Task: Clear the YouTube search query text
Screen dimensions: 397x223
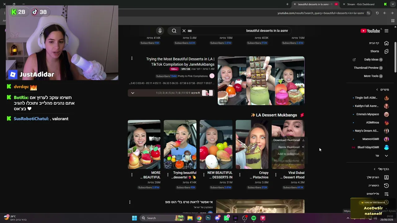Action: (184, 31)
